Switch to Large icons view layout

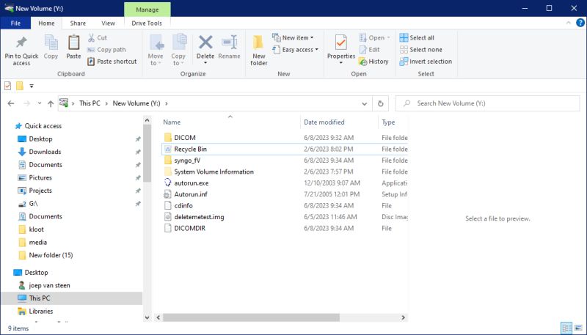(x=577, y=328)
